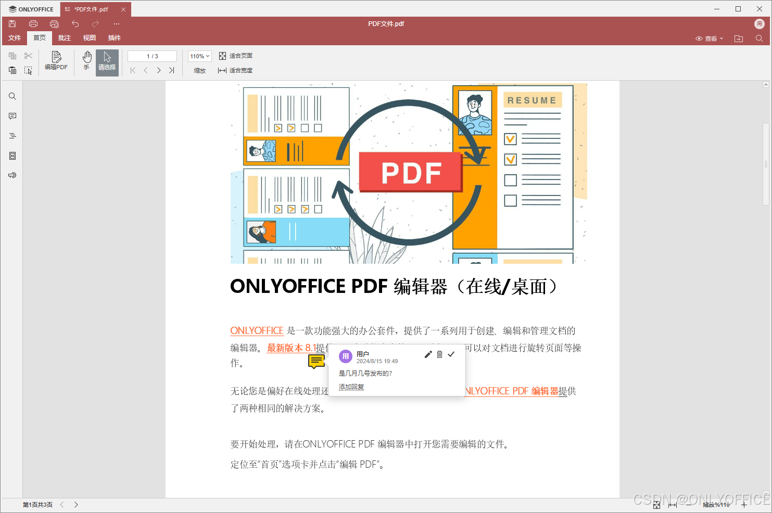Activate the Hand tool

click(x=87, y=61)
